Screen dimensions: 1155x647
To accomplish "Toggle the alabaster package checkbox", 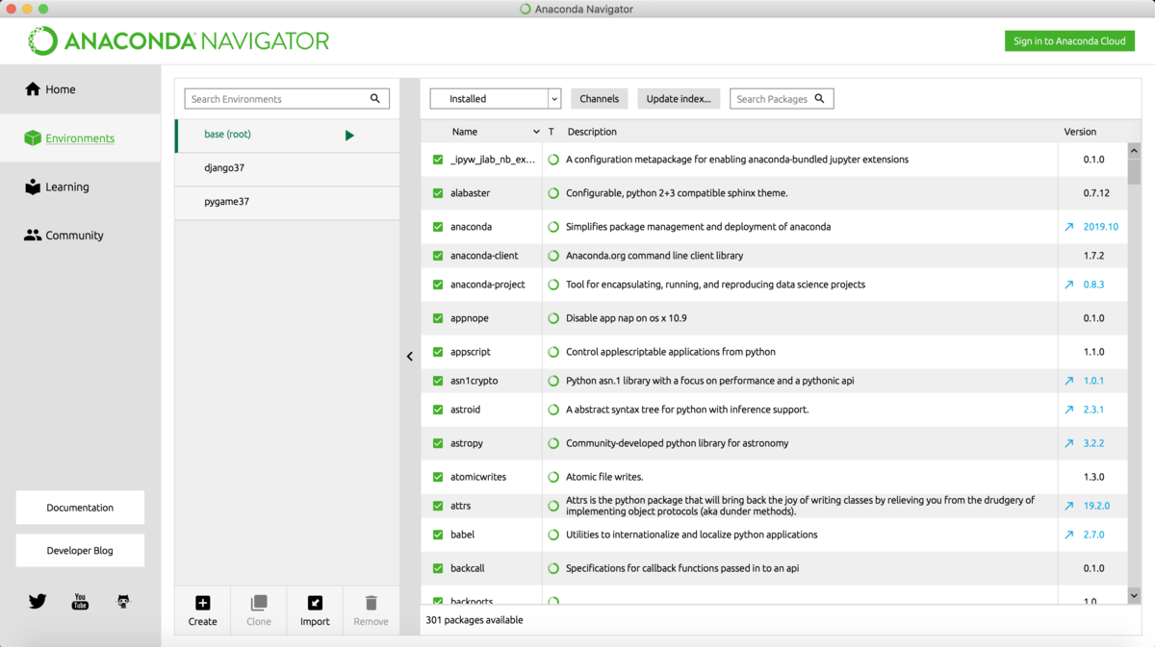I will 438,193.
